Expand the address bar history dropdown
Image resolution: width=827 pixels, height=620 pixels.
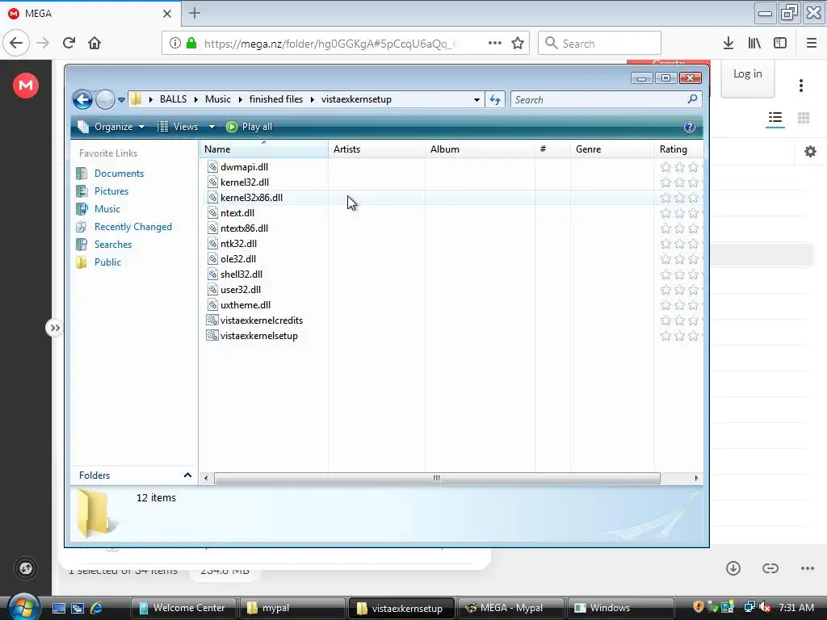pyautogui.click(x=476, y=99)
